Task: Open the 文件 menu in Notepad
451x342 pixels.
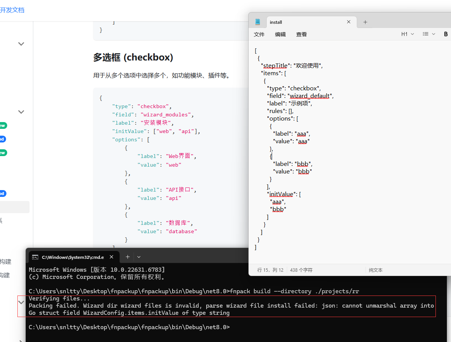Action: pos(259,34)
